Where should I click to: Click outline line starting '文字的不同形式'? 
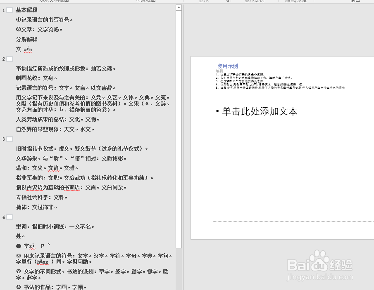click(92, 274)
